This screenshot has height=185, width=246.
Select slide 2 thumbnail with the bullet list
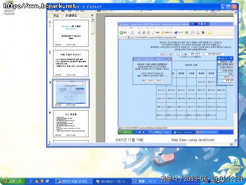click(x=71, y=64)
